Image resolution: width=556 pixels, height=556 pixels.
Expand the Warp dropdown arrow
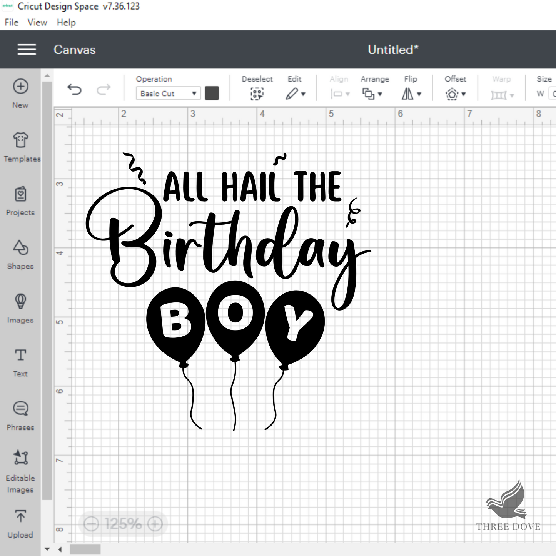click(512, 95)
